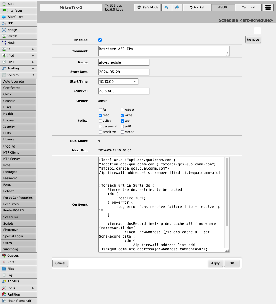Click the undo arrow icon
The width and height of the screenshot is (276, 304).
pos(166,8)
